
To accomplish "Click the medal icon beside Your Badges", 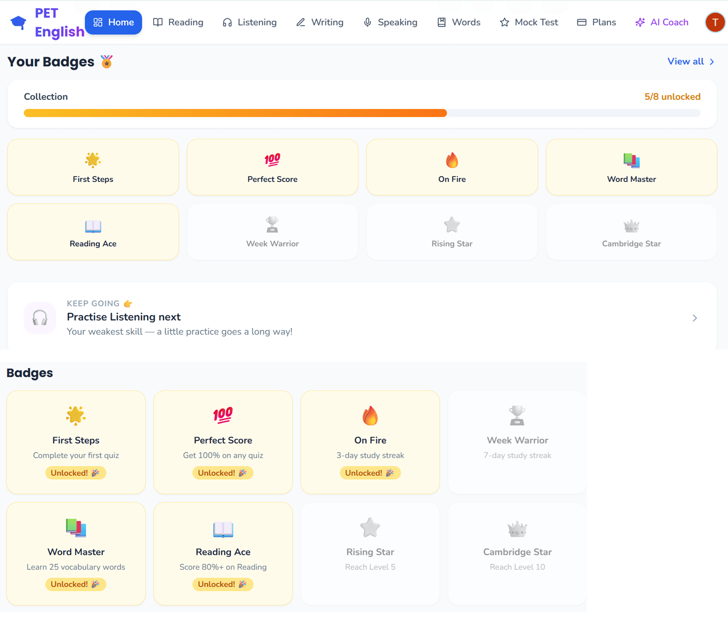I will (107, 61).
